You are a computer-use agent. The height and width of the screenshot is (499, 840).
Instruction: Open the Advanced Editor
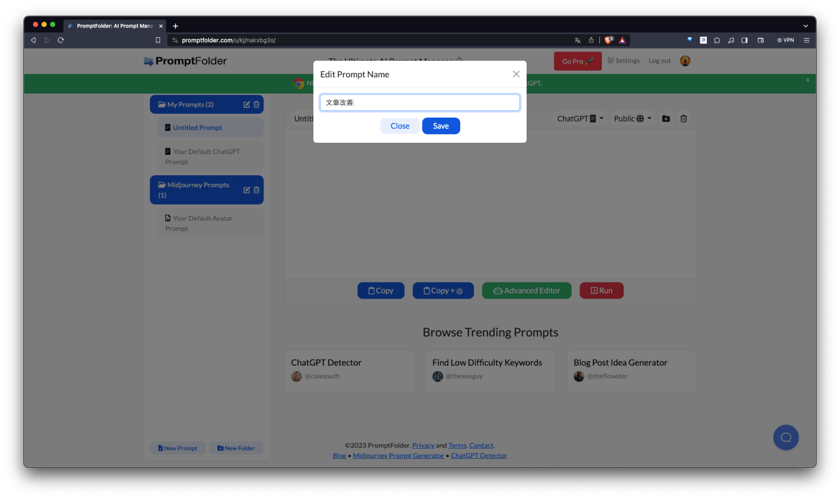tap(527, 290)
